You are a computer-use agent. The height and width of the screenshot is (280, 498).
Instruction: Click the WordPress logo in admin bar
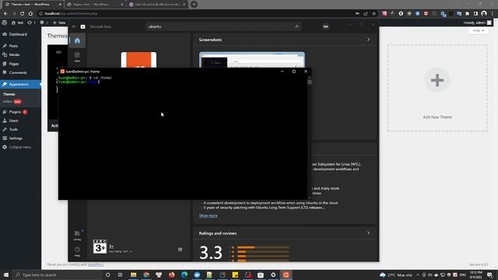[x=5, y=23]
